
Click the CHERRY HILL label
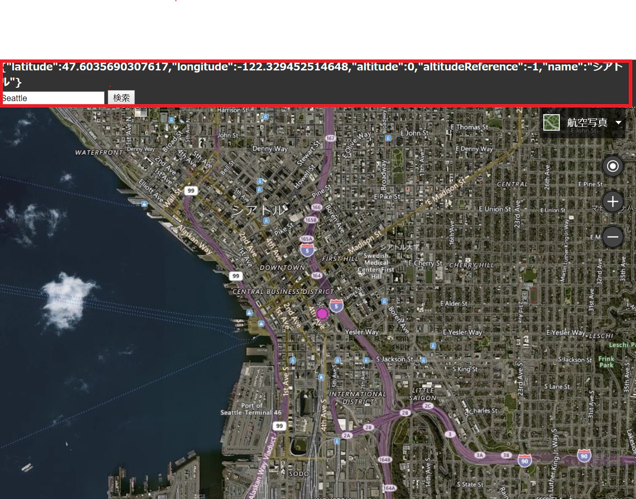click(x=471, y=265)
